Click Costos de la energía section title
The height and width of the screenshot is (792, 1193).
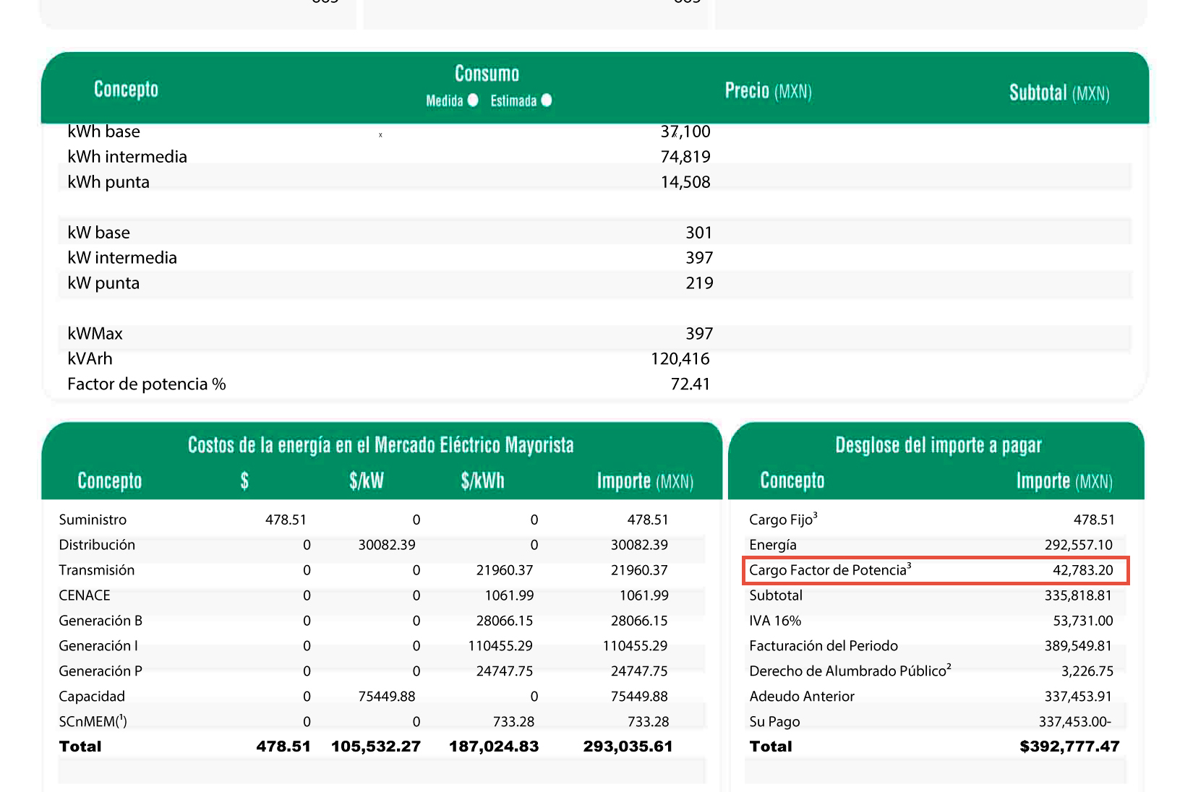pos(381,444)
